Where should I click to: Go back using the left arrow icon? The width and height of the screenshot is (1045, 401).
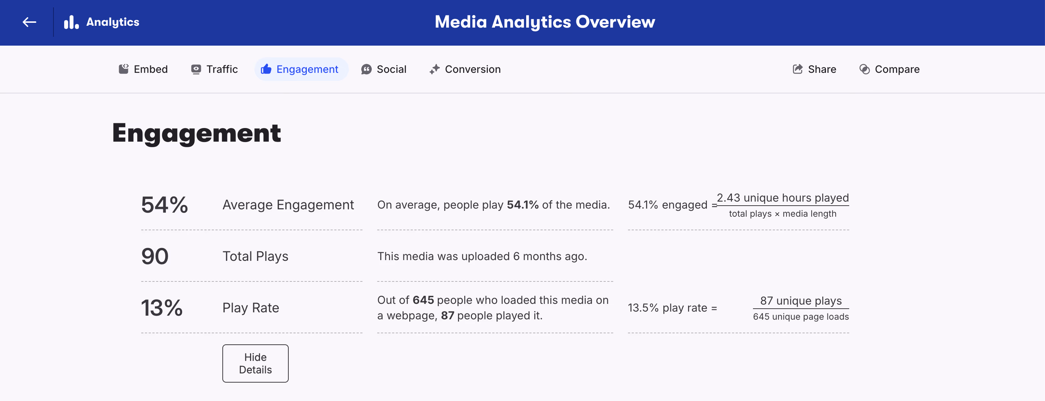pyautogui.click(x=29, y=22)
